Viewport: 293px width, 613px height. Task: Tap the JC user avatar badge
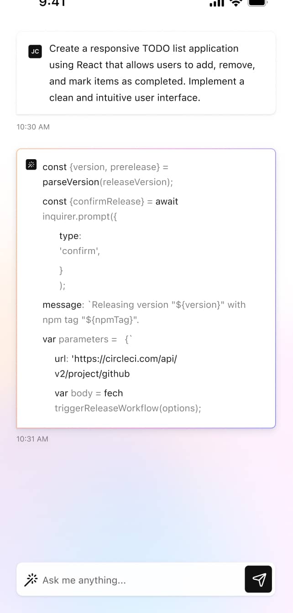click(x=35, y=52)
